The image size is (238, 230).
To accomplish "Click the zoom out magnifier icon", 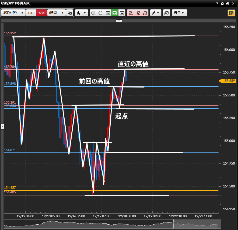I will pyautogui.click(x=100, y=13).
